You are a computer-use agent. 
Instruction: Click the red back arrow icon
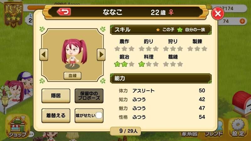tap(64, 12)
